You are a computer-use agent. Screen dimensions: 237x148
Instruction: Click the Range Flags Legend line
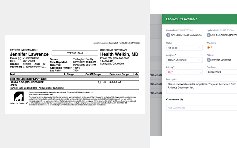[37, 88]
